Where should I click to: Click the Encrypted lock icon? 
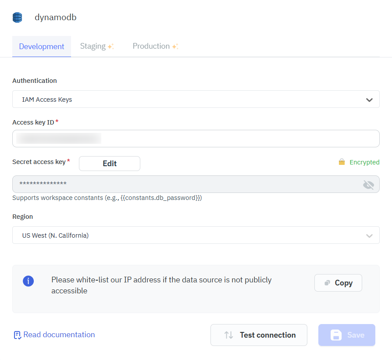click(x=342, y=162)
